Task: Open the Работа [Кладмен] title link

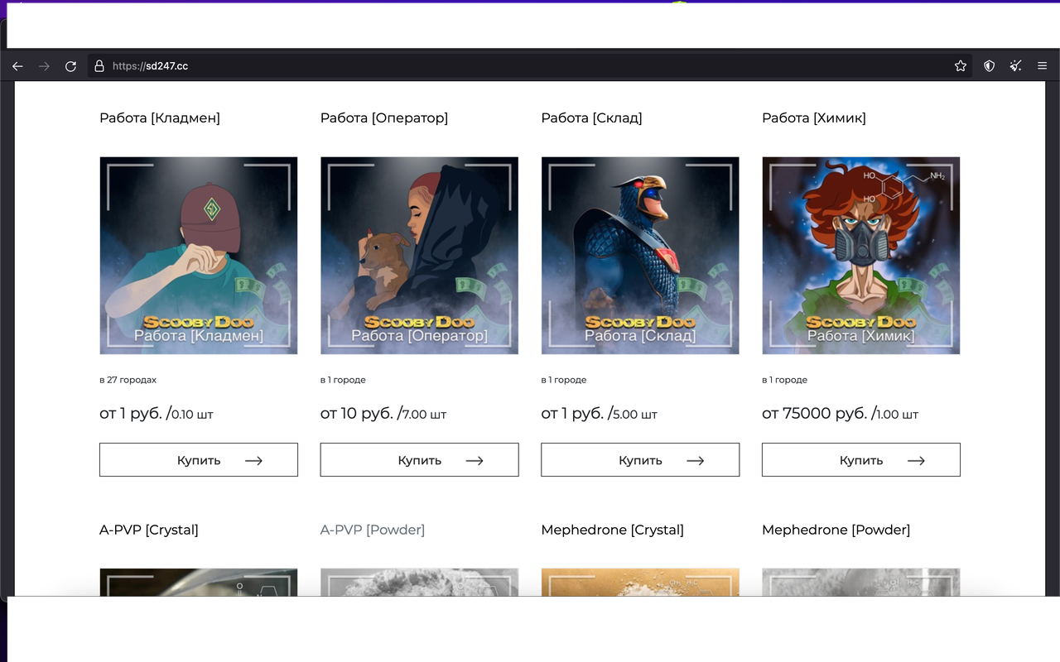Action: [x=160, y=118]
